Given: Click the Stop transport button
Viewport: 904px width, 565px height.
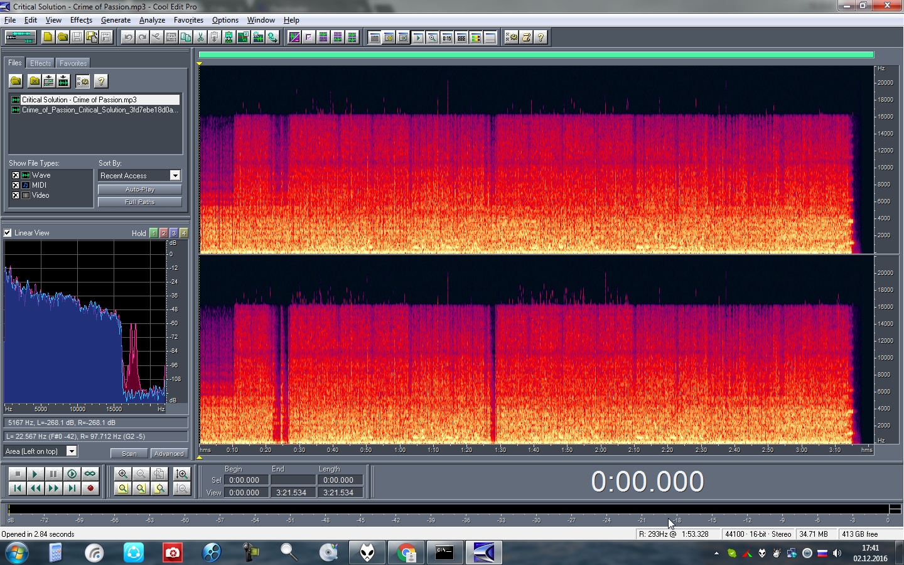Looking at the screenshot, I should tap(18, 474).
